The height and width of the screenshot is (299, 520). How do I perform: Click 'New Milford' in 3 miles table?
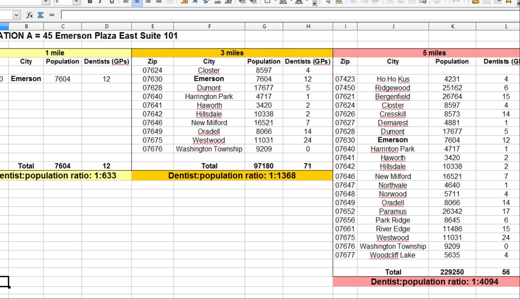(209, 123)
